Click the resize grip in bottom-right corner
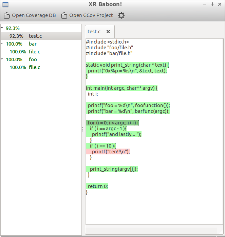225x237 pixels. coord(221,232)
